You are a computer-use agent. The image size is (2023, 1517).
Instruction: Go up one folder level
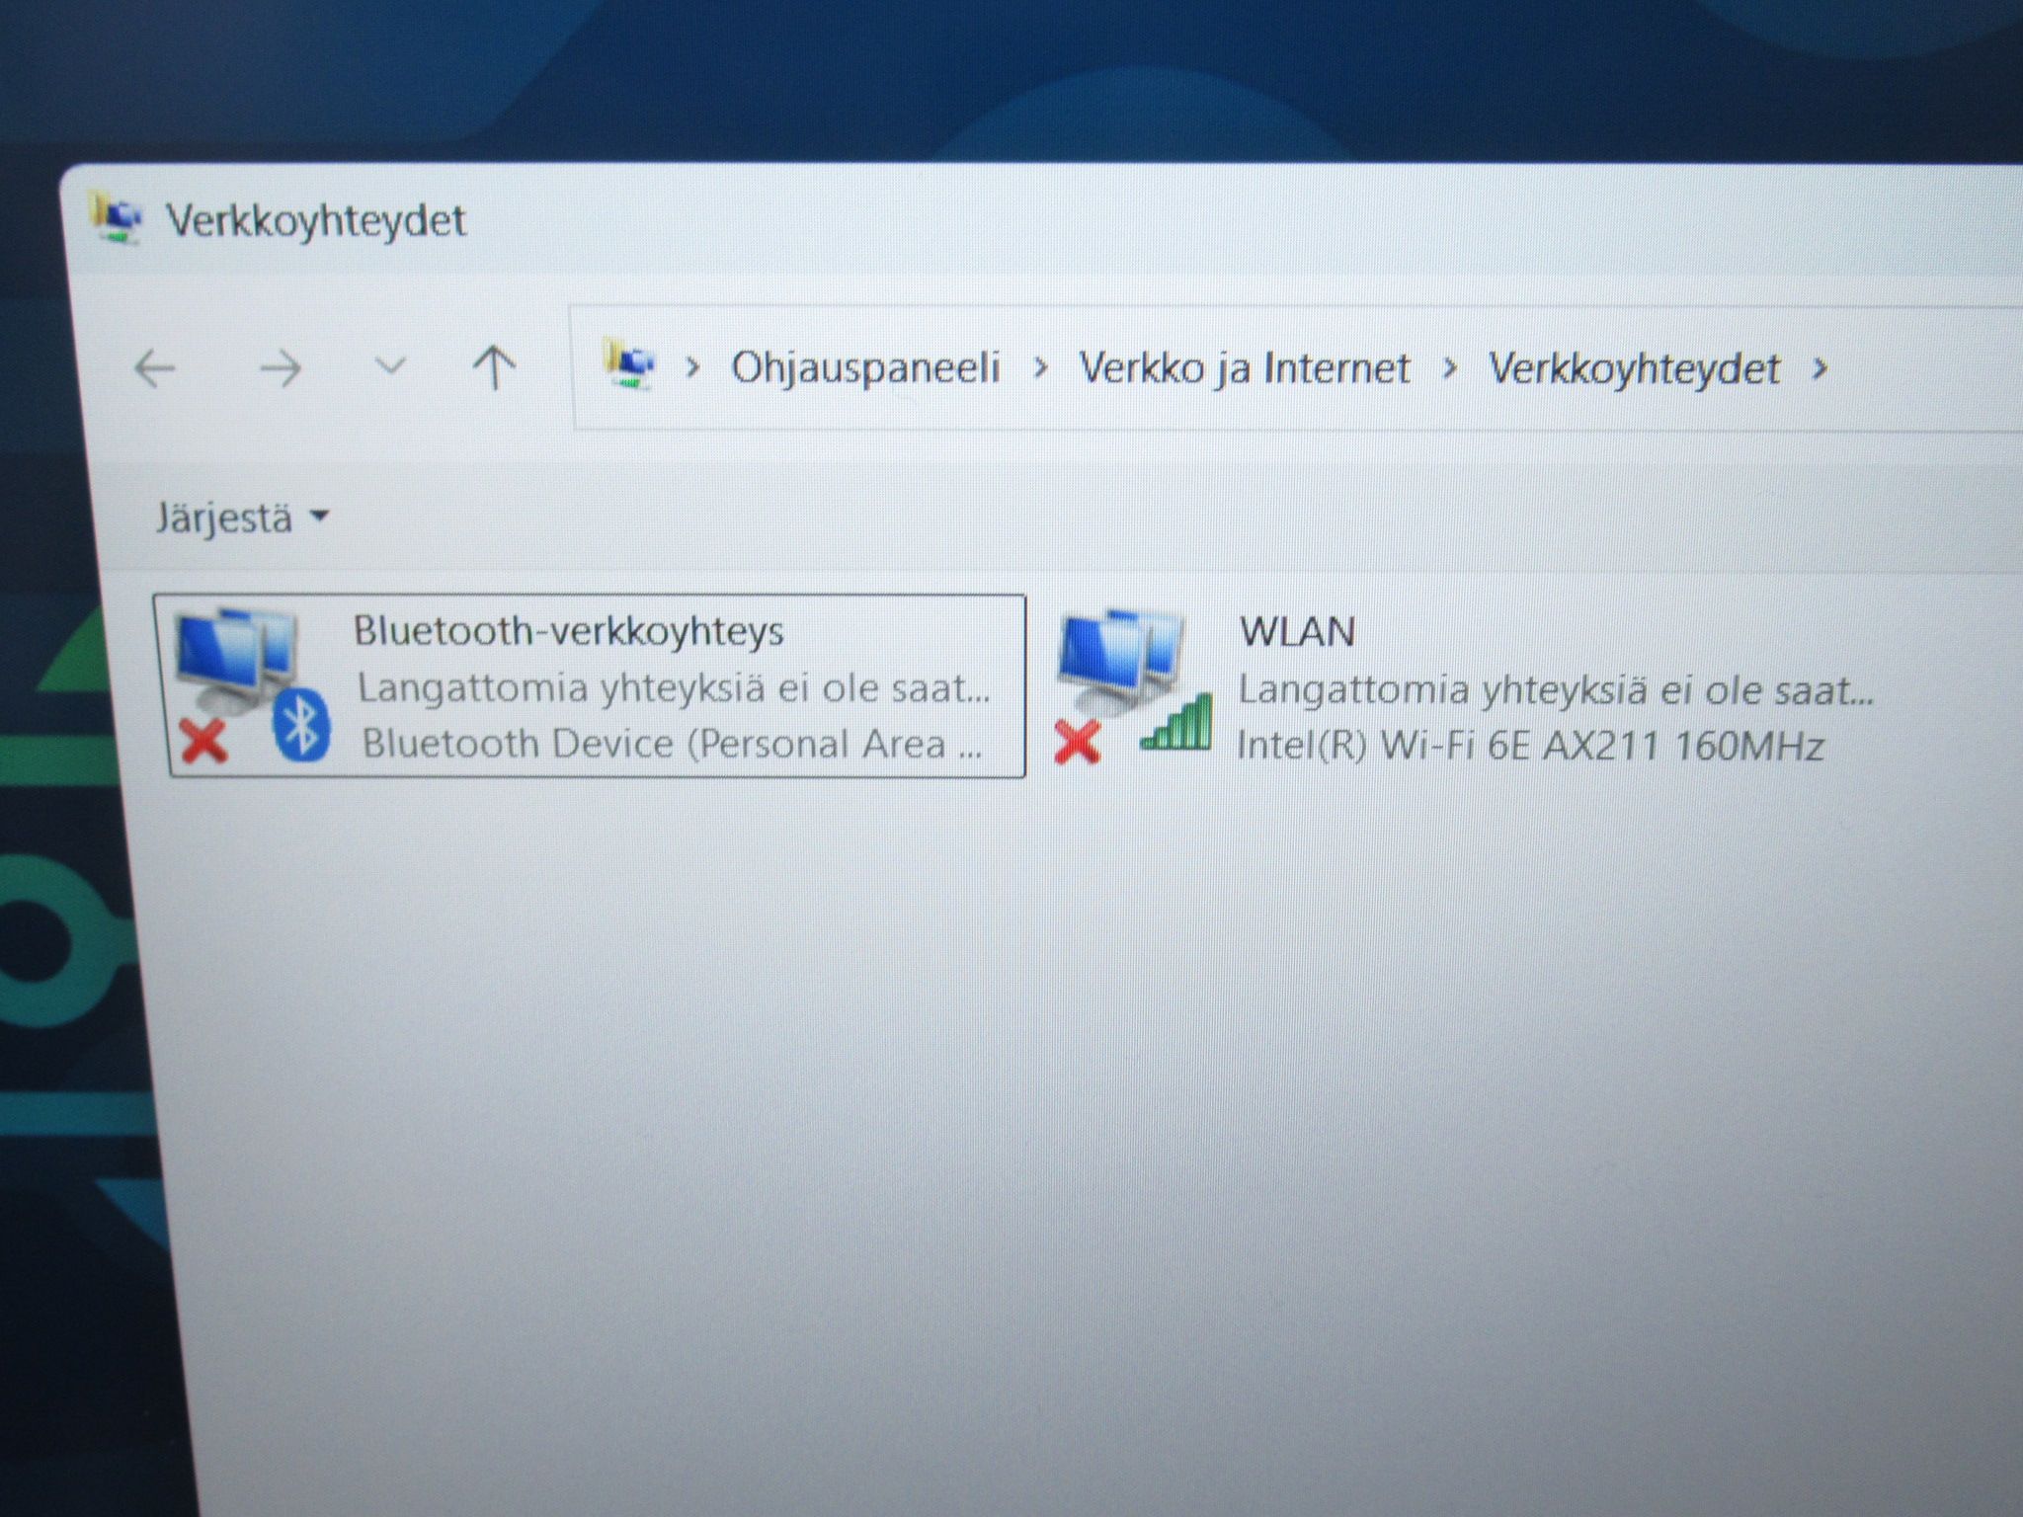click(494, 367)
